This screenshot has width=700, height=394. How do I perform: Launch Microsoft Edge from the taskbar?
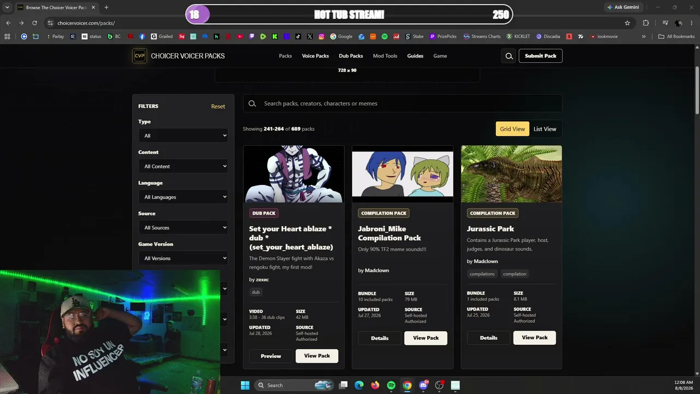[359, 385]
